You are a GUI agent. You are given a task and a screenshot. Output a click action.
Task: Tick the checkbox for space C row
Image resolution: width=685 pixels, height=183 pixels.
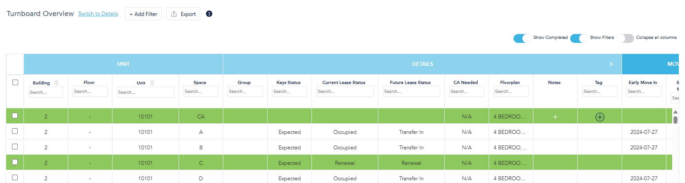coord(15,162)
